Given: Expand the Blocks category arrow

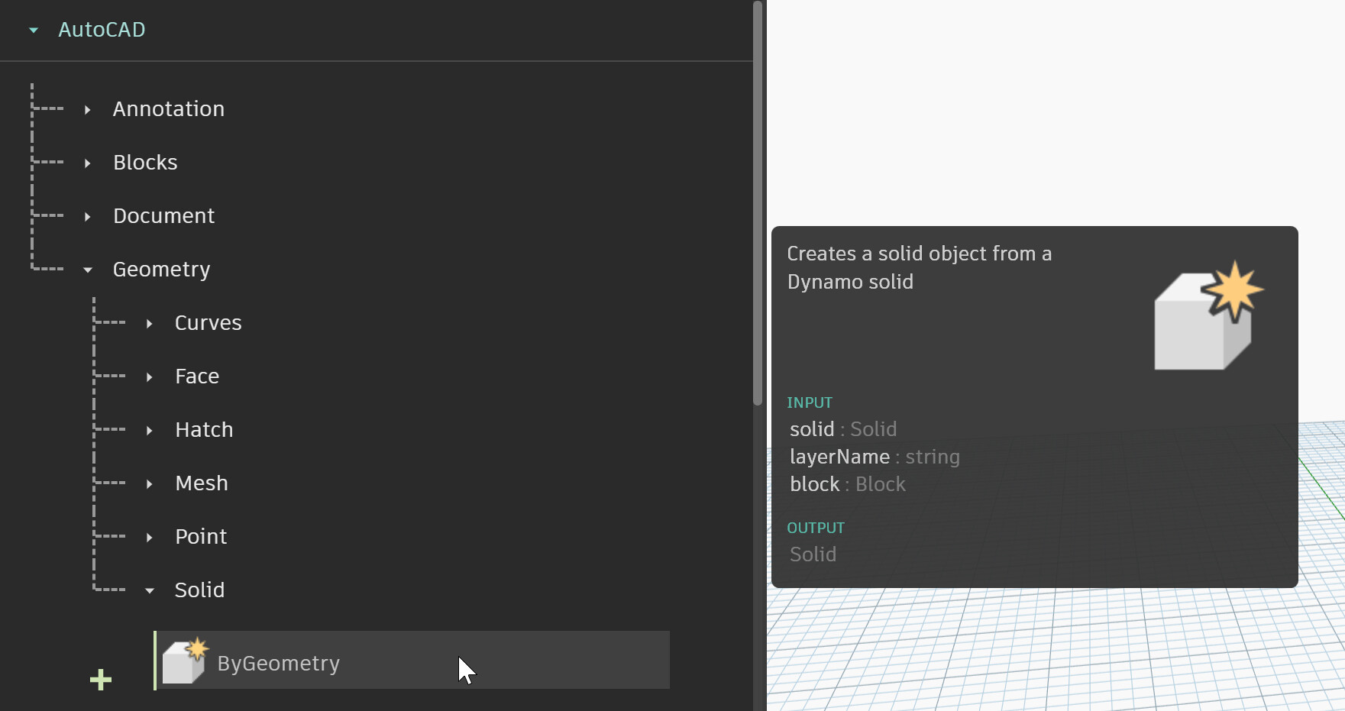Looking at the screenshot, I should coord(88,163).
